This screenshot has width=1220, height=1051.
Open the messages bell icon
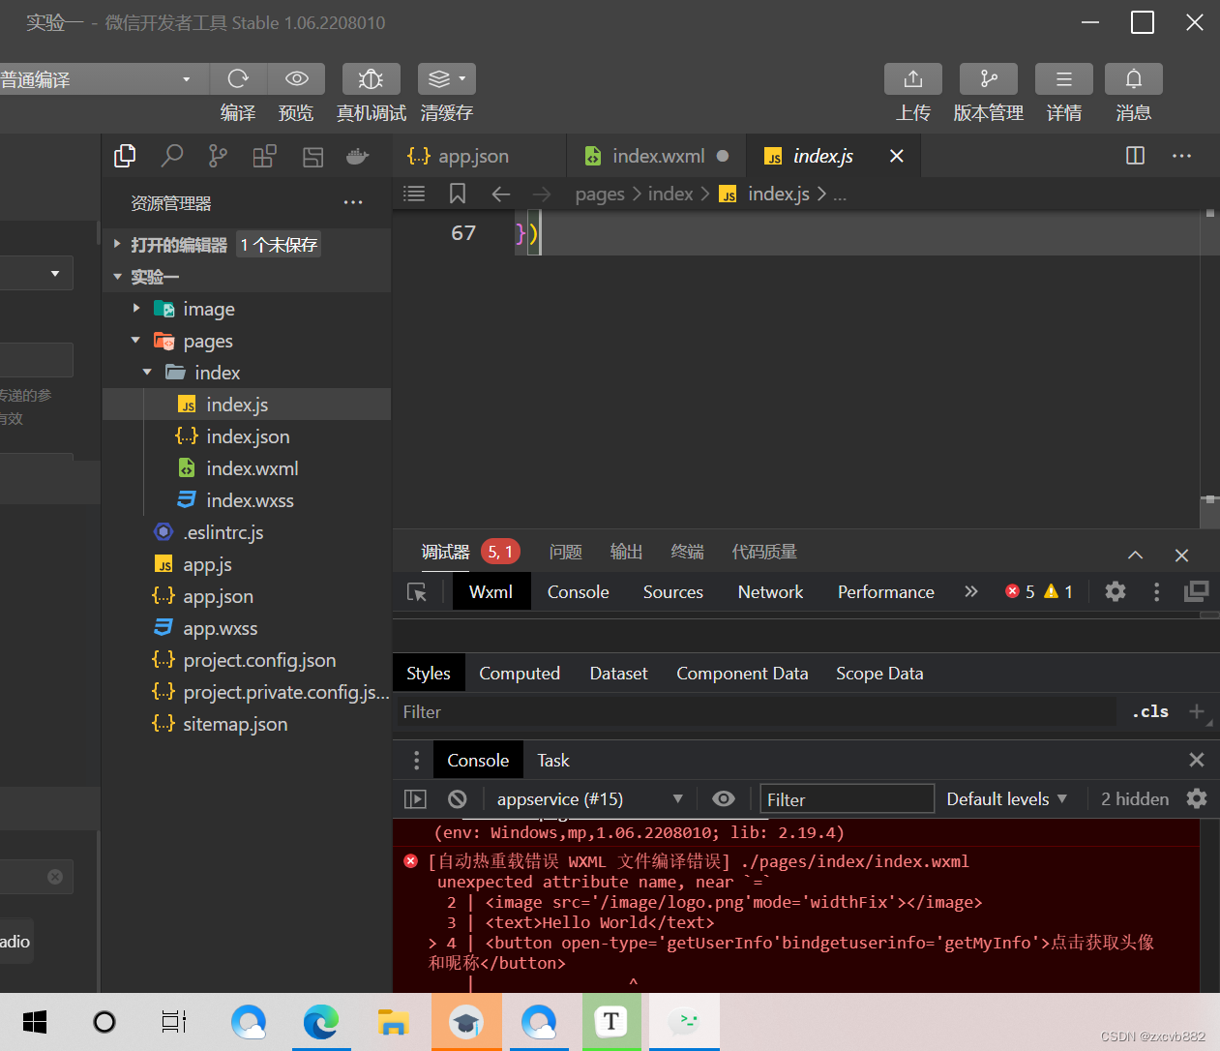(x=1134, y=78)
